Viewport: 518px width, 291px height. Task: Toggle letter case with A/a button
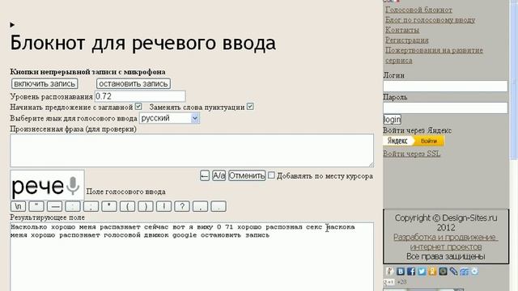[219, 176]
